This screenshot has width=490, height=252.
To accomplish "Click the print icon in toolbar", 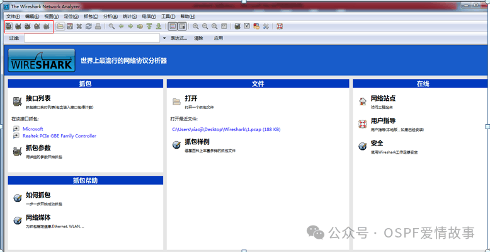I will [x=98, y=26].
